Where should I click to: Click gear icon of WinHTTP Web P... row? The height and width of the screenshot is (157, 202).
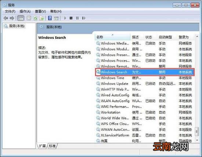[98, 89]
